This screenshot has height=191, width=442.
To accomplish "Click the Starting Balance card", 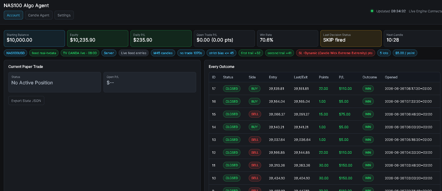I will [34, 38].
